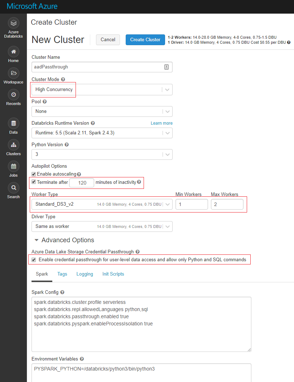
Task: Click the Max Workers input field
Action: 227,204
